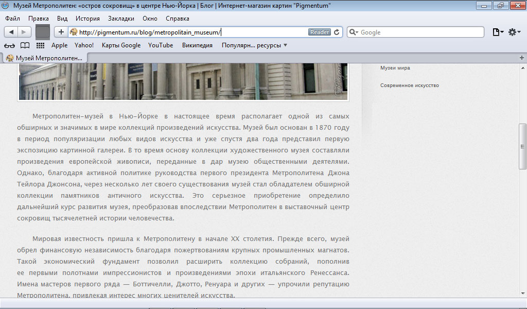Expand the Популярн... ресурсы bookmarks folder

[254, 45]
